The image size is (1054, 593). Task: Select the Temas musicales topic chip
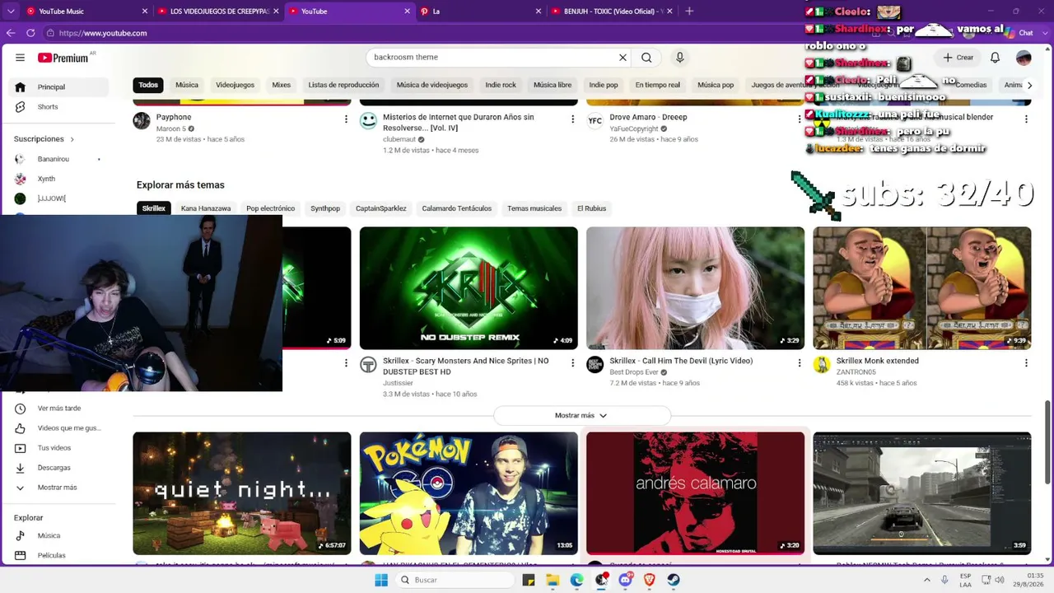tap(534, 208)
